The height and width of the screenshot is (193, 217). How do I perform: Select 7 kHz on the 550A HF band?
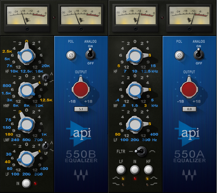coord(125,71)
